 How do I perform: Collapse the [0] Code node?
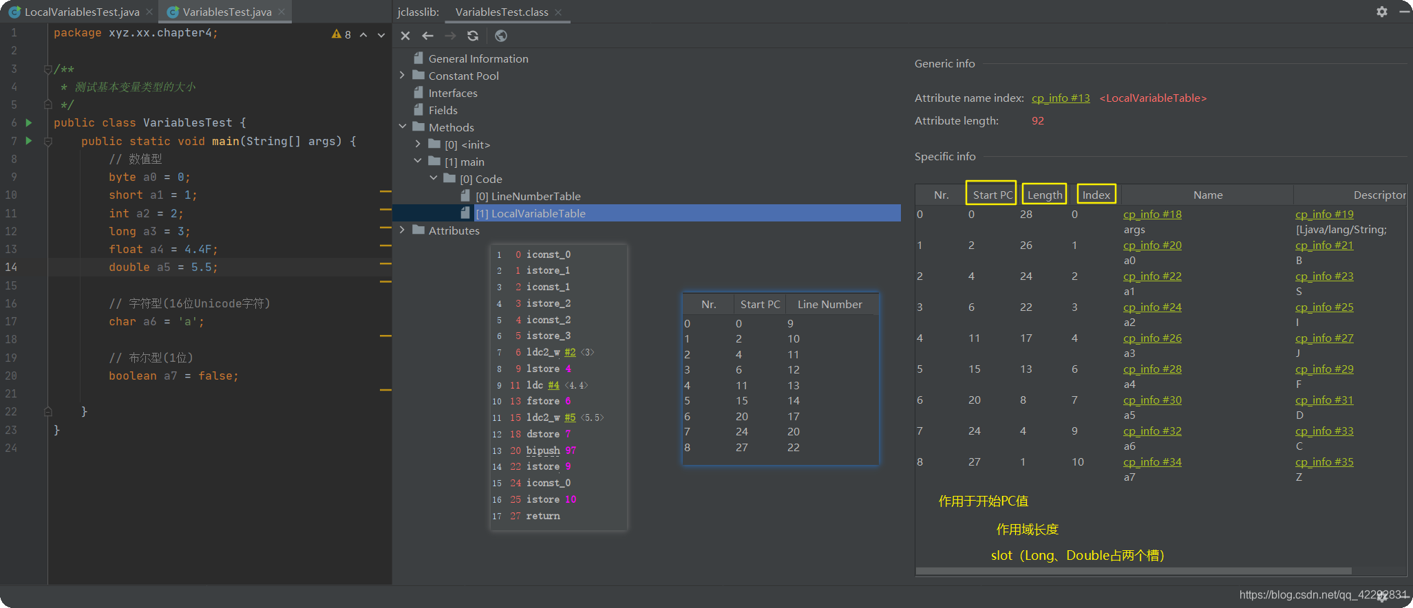[434, 179]
